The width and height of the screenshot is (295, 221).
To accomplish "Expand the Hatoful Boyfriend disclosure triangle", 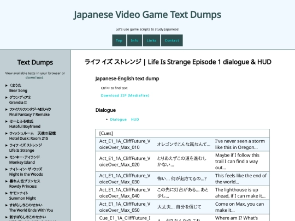I will click(x=7, y=121).
